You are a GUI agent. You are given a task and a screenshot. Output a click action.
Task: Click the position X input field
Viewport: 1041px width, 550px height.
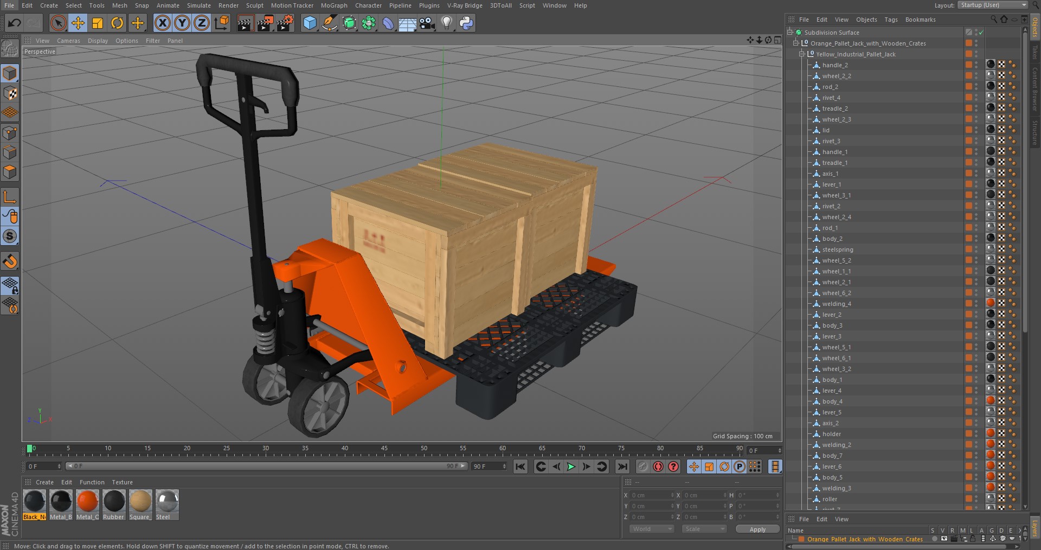[651, 495]
